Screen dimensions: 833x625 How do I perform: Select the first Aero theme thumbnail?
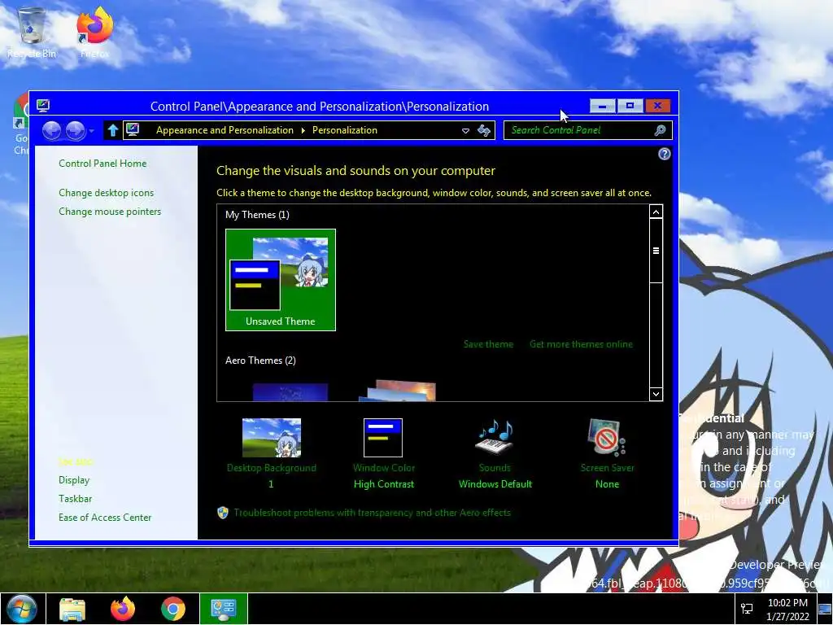pos(290,392)
